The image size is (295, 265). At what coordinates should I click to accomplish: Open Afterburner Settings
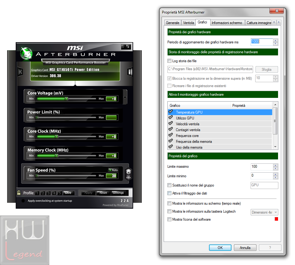pyautogui.click(x=118, y=193)
